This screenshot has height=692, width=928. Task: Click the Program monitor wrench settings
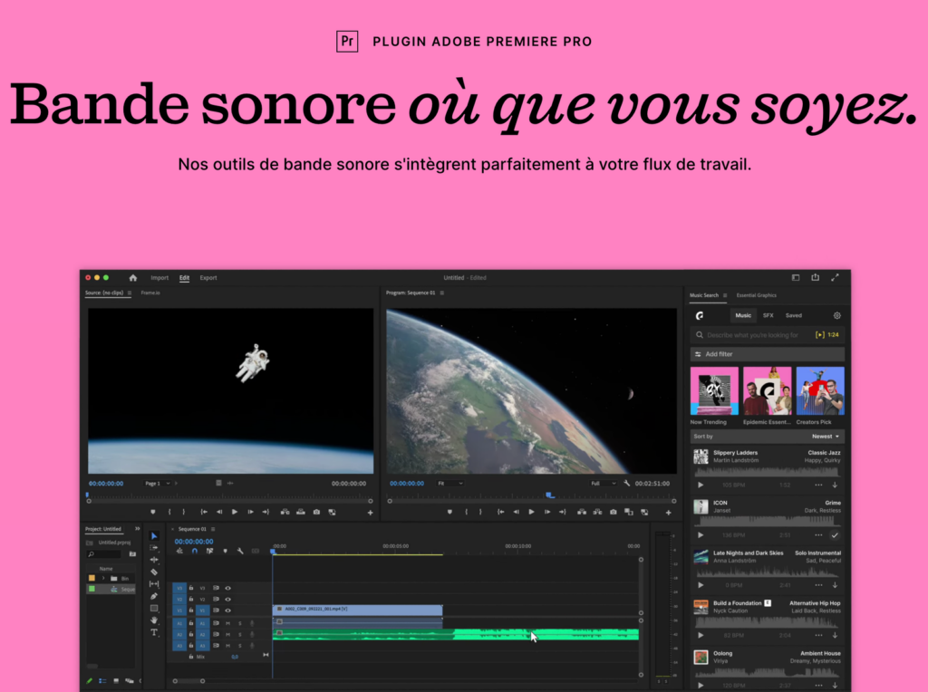pyautogui.click(x=627, y=483)
